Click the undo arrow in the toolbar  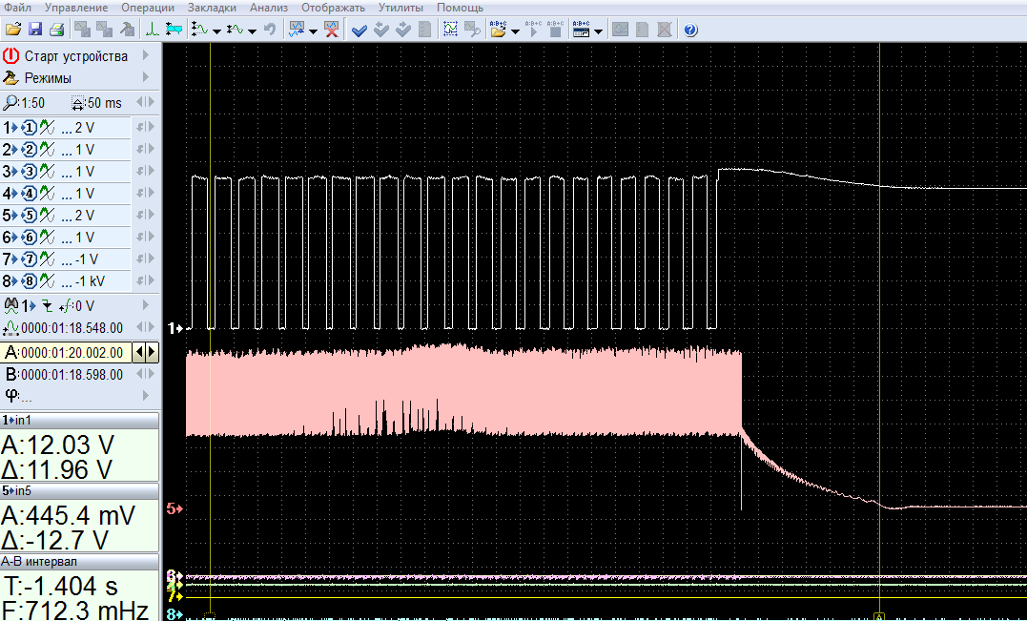271,30
